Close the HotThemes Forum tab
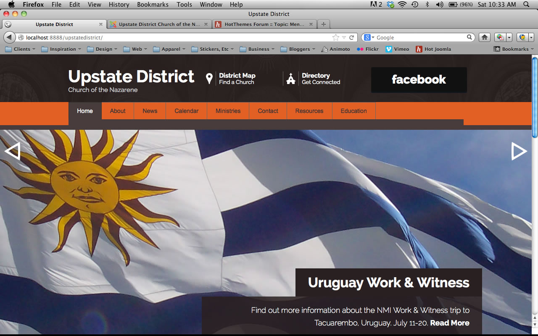This screenshot has width=538, height=336. pos(311,24)
